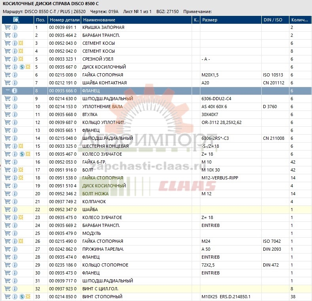
Task: Click M12-VERBUS-RIPP size cell
Action: (x=220, y=178)
